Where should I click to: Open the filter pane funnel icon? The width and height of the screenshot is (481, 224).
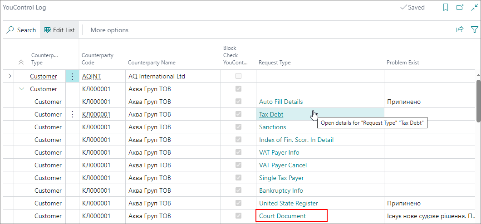coord(474,30)
